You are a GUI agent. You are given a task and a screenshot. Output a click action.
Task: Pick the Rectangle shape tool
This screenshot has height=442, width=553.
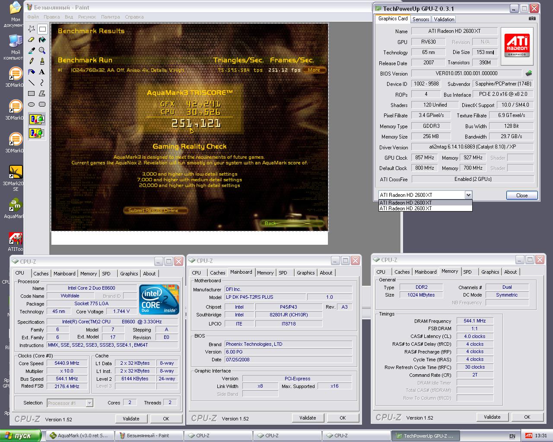coord(32,93)
